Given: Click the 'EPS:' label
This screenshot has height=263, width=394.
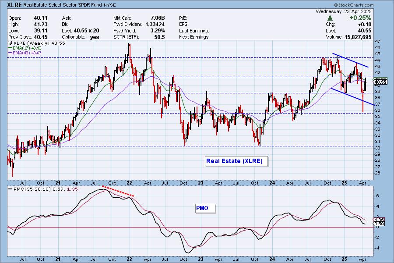Looking at the screenshot, I should click(x=184, y=25).
